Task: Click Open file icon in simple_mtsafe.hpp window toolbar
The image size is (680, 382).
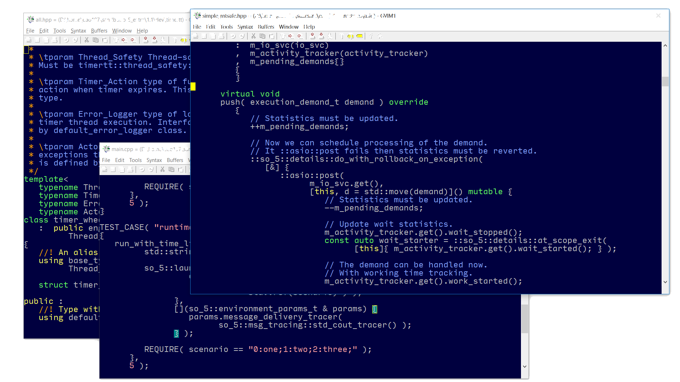Action: tap(195, 36)
